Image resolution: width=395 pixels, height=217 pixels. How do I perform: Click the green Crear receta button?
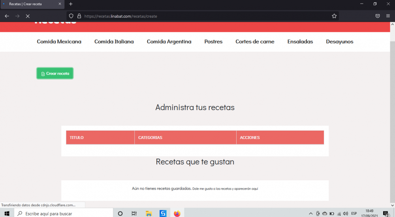coord(55,73)
